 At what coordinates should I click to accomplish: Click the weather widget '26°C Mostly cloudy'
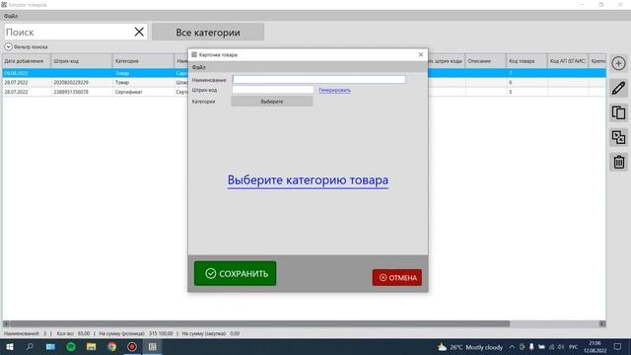pyautogui.click(x=470, y=347)
